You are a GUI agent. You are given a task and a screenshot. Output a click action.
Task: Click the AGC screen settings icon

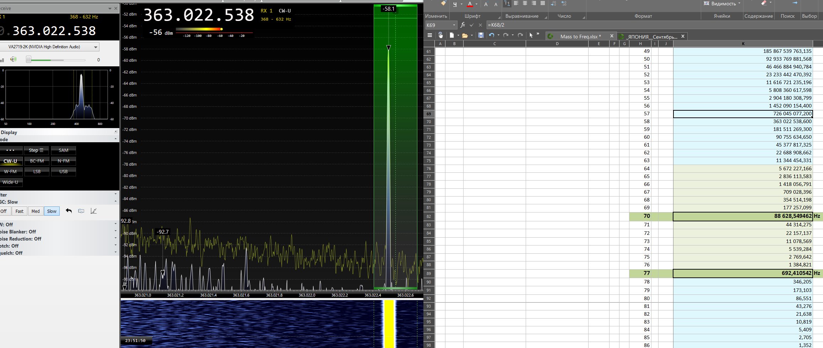coord(81,211)
